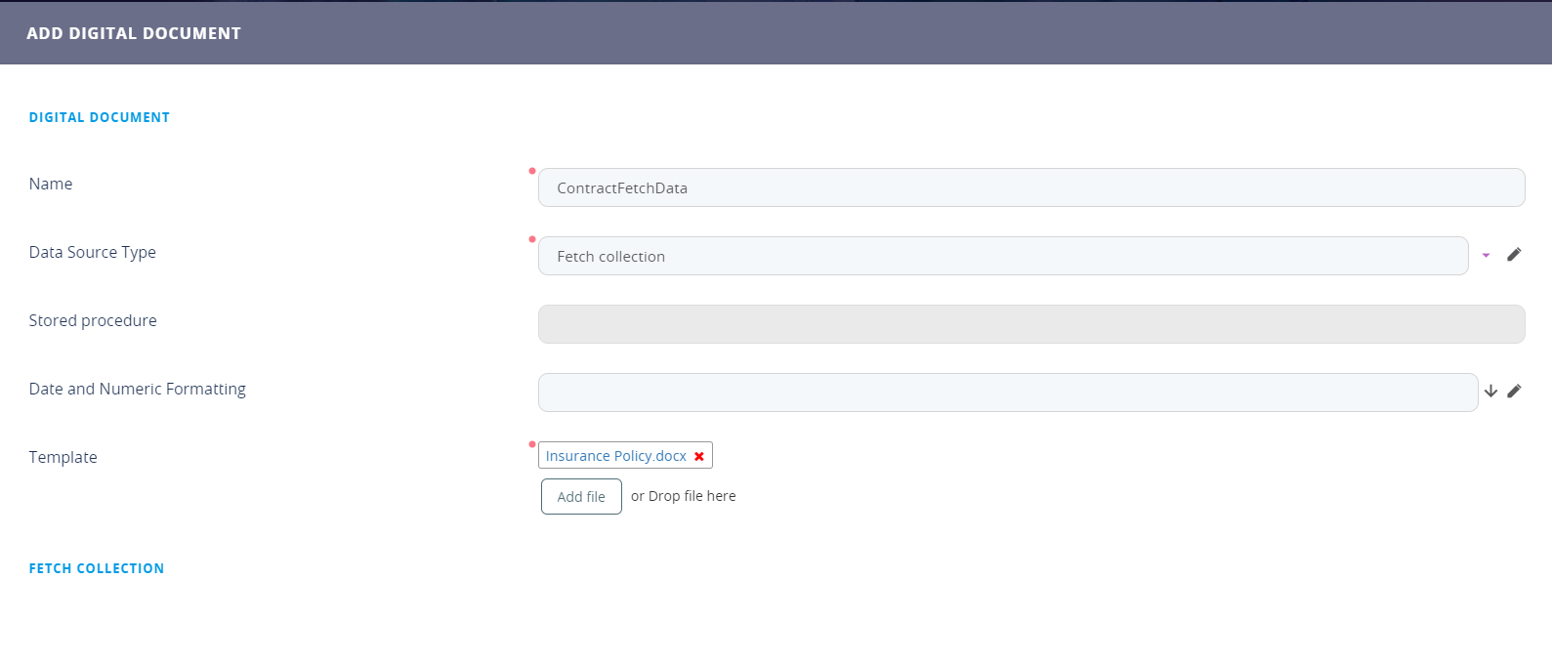Click the Template label
This screenshot has height=662, width=1552.
[63, 458]
